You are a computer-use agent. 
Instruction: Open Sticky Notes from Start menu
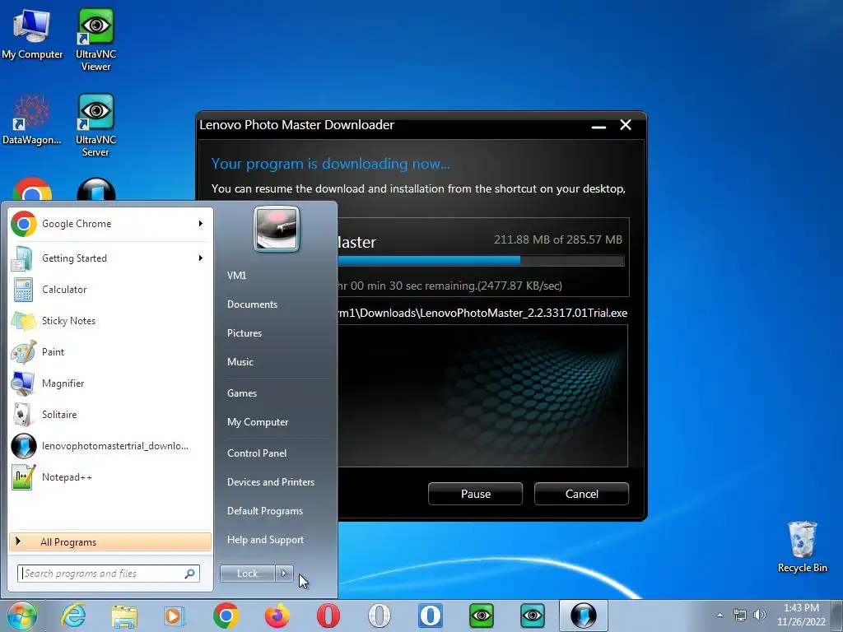point(111,321)
